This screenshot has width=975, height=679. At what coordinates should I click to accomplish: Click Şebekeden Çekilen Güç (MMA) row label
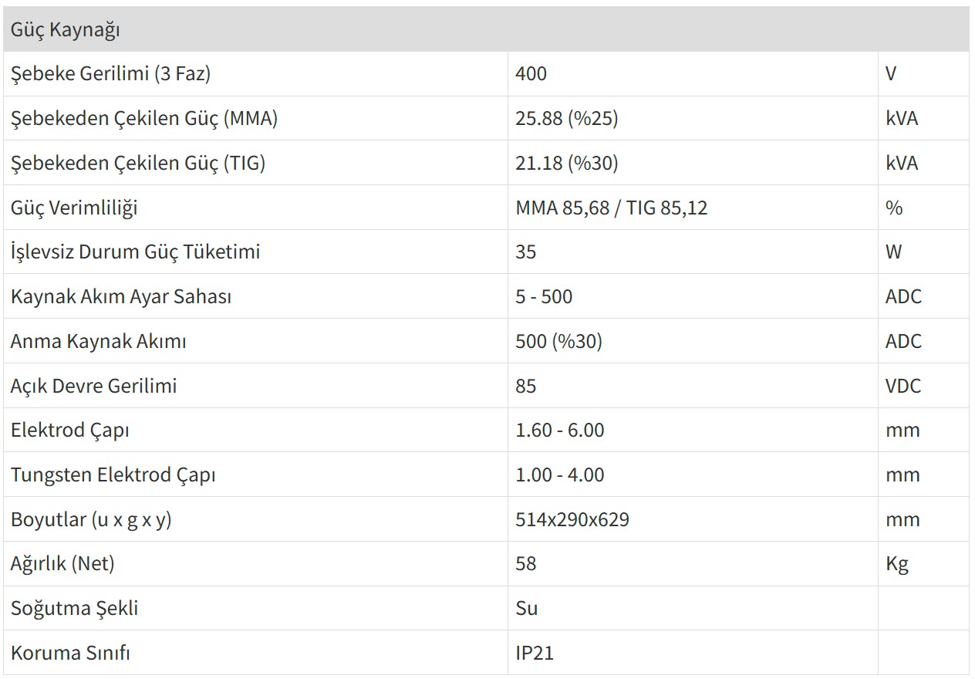pos(144,119)
